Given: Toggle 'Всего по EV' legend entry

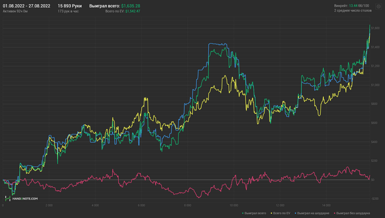Looking at the screenshot, I should pyautogui.click(x=280, y=214).
